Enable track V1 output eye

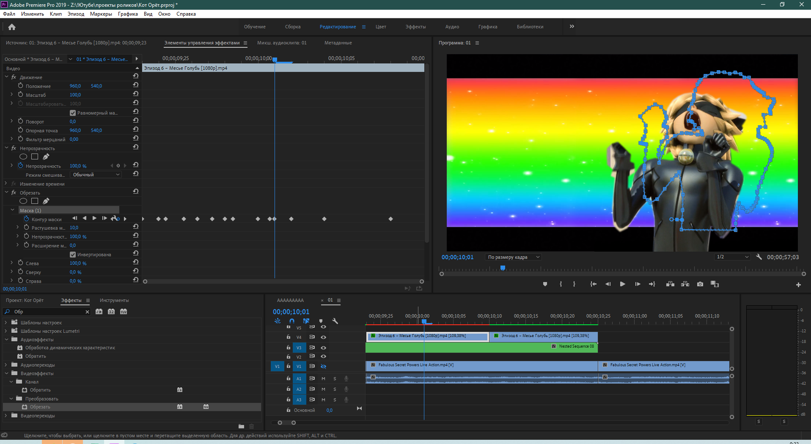pos(323,366)
